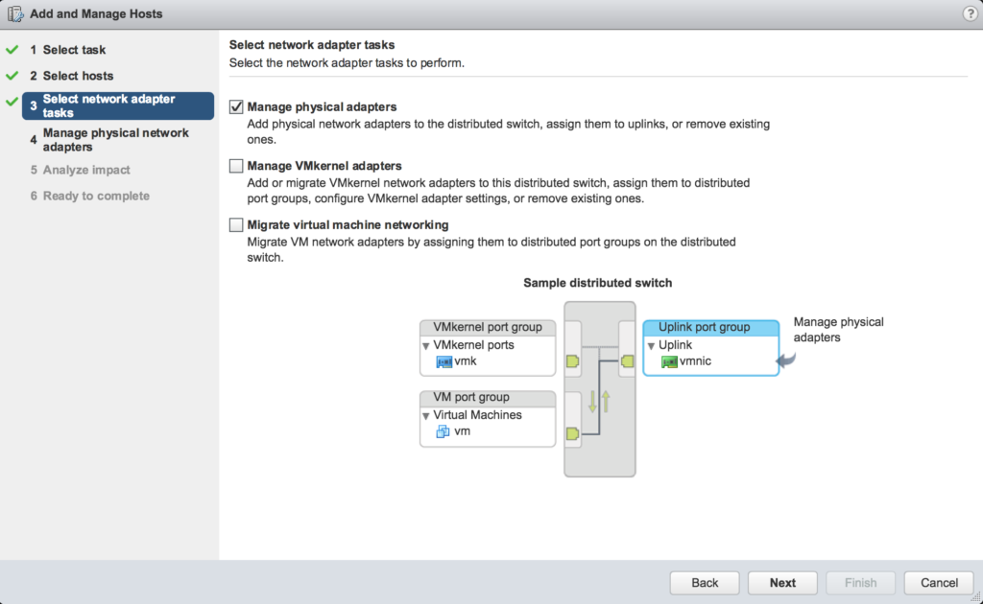Click the green checkmark beside Select hosts
The width and height of the screenshot is (983, 604).
[12, 76]
